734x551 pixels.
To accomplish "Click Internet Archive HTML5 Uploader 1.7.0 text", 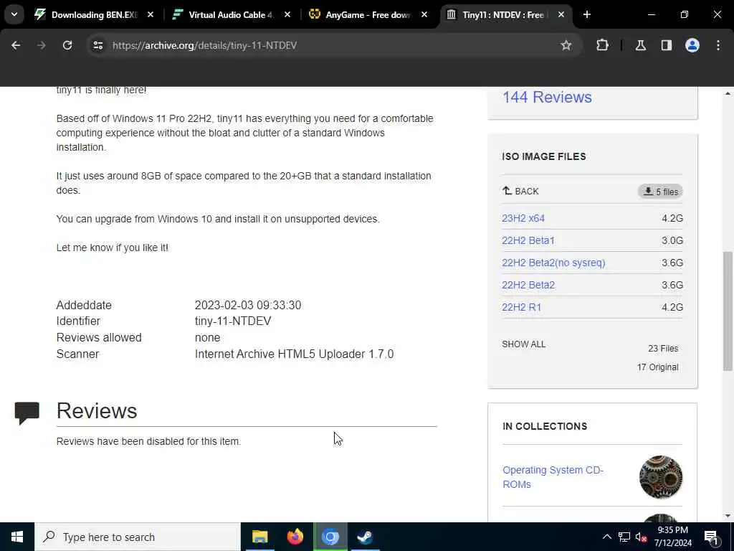I will pyautogui.click(x=294, y=354).
